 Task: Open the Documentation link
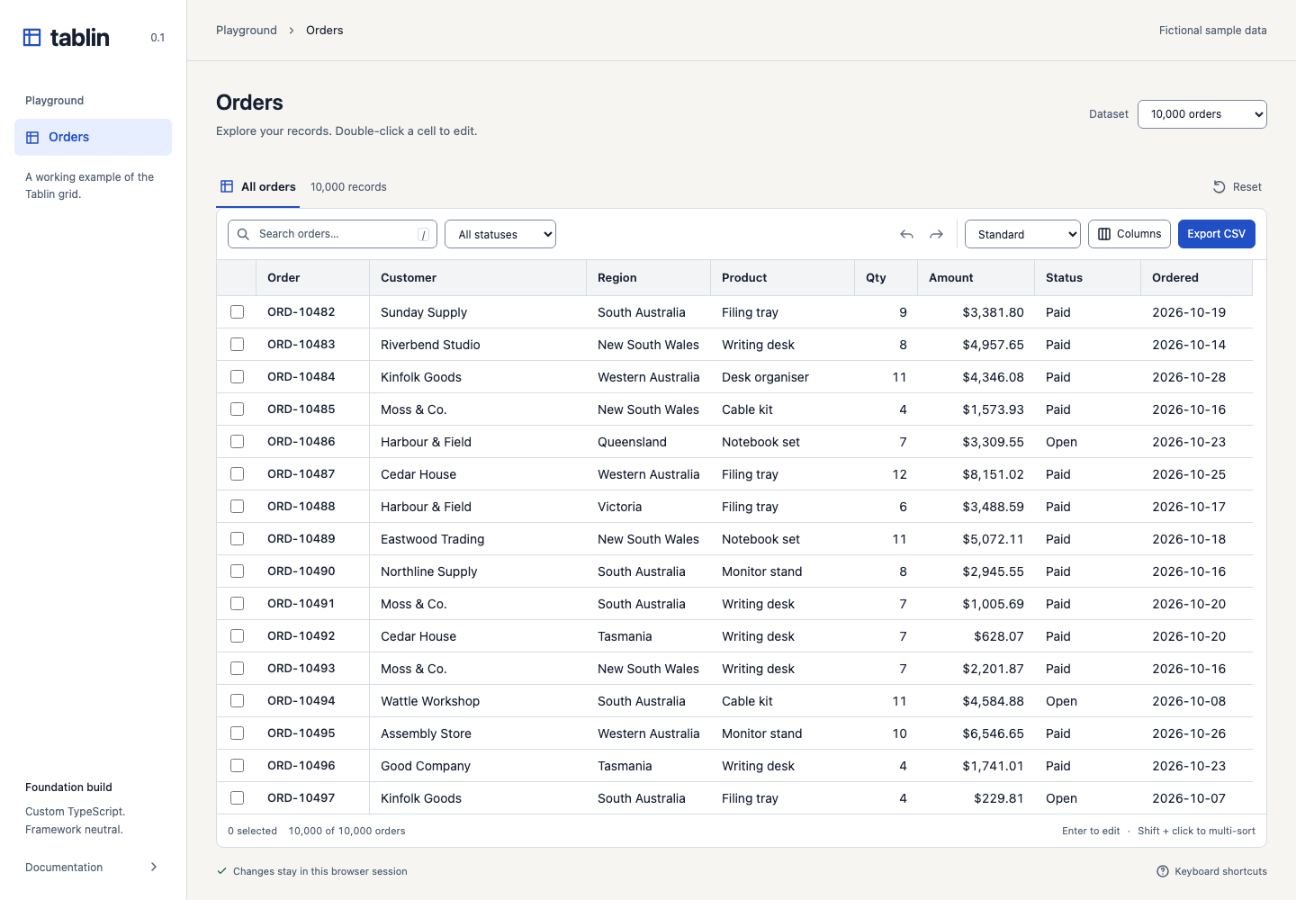point(93,868)
